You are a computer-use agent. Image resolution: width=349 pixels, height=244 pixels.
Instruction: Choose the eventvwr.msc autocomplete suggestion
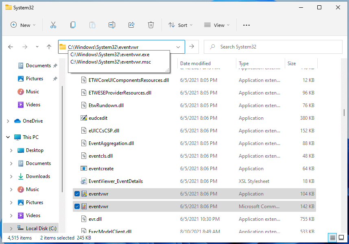coord(119,62)
